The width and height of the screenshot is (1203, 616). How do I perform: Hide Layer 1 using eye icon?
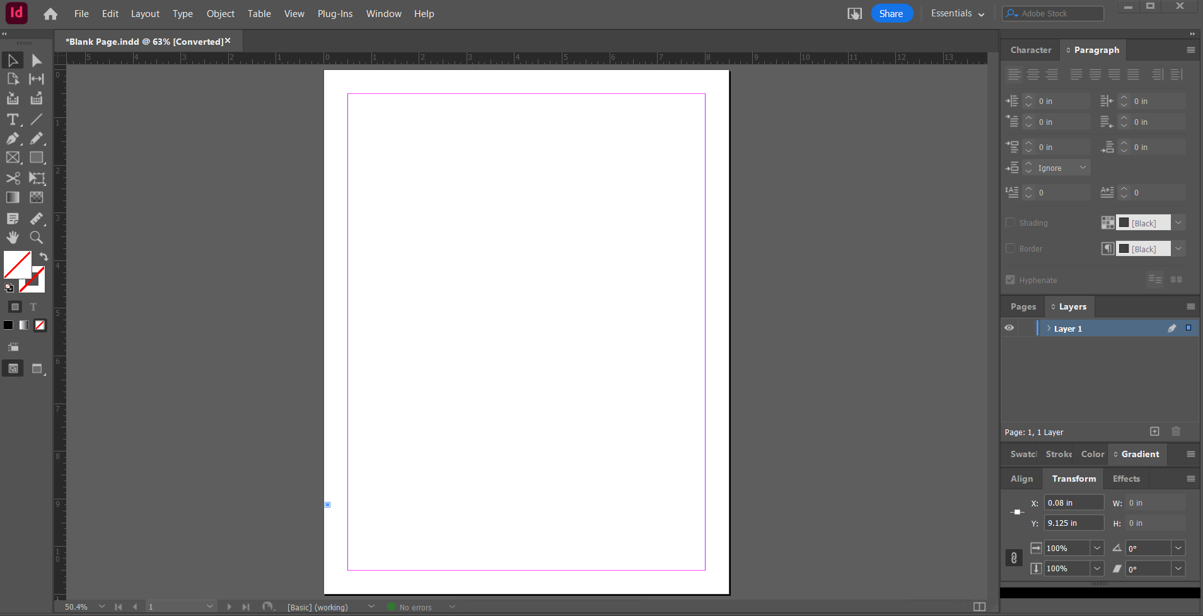(1009, 328)
